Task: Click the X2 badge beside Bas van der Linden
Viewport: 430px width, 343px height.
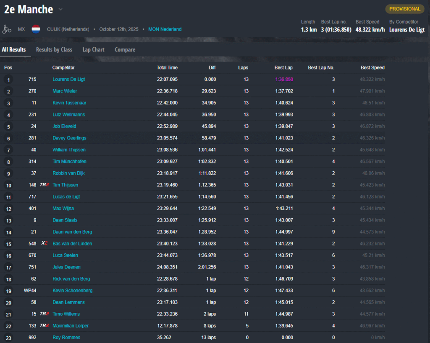Action: coord(44,243)
